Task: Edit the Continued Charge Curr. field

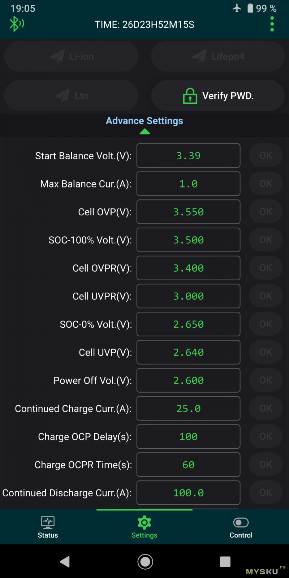Action: [188, 409]
